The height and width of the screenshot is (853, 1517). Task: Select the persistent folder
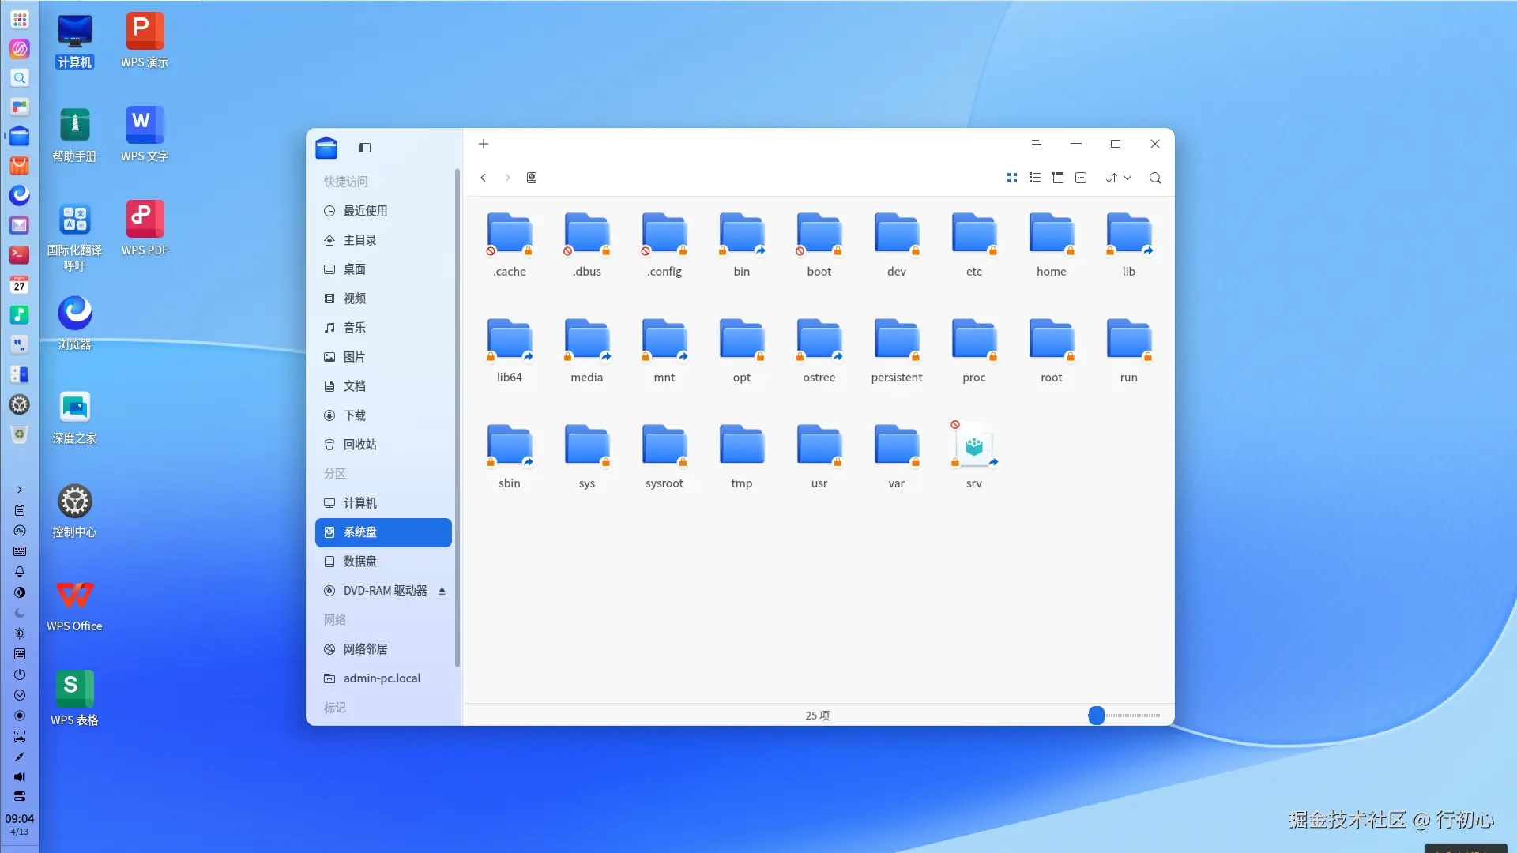pos(897,351)
